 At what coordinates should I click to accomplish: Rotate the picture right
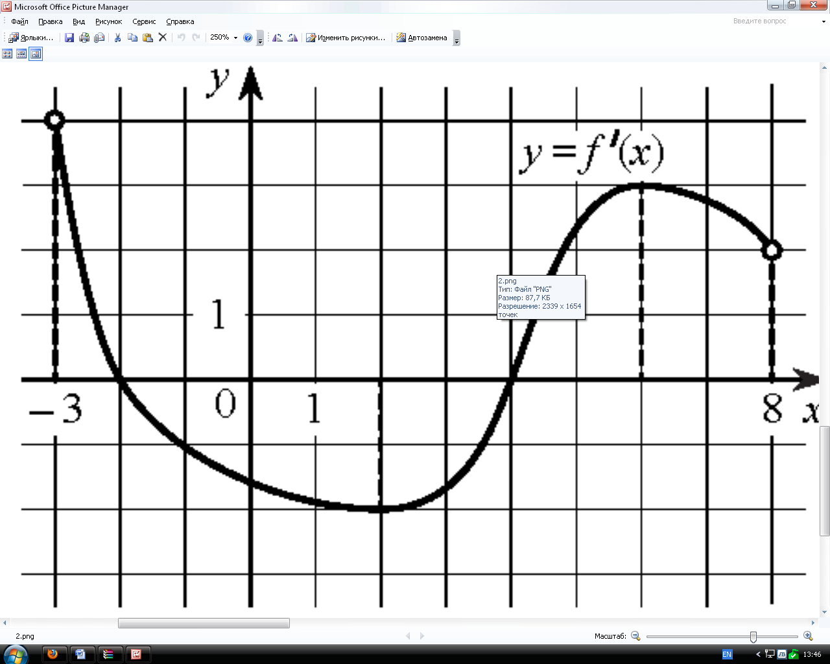click(x=292, y=38)
